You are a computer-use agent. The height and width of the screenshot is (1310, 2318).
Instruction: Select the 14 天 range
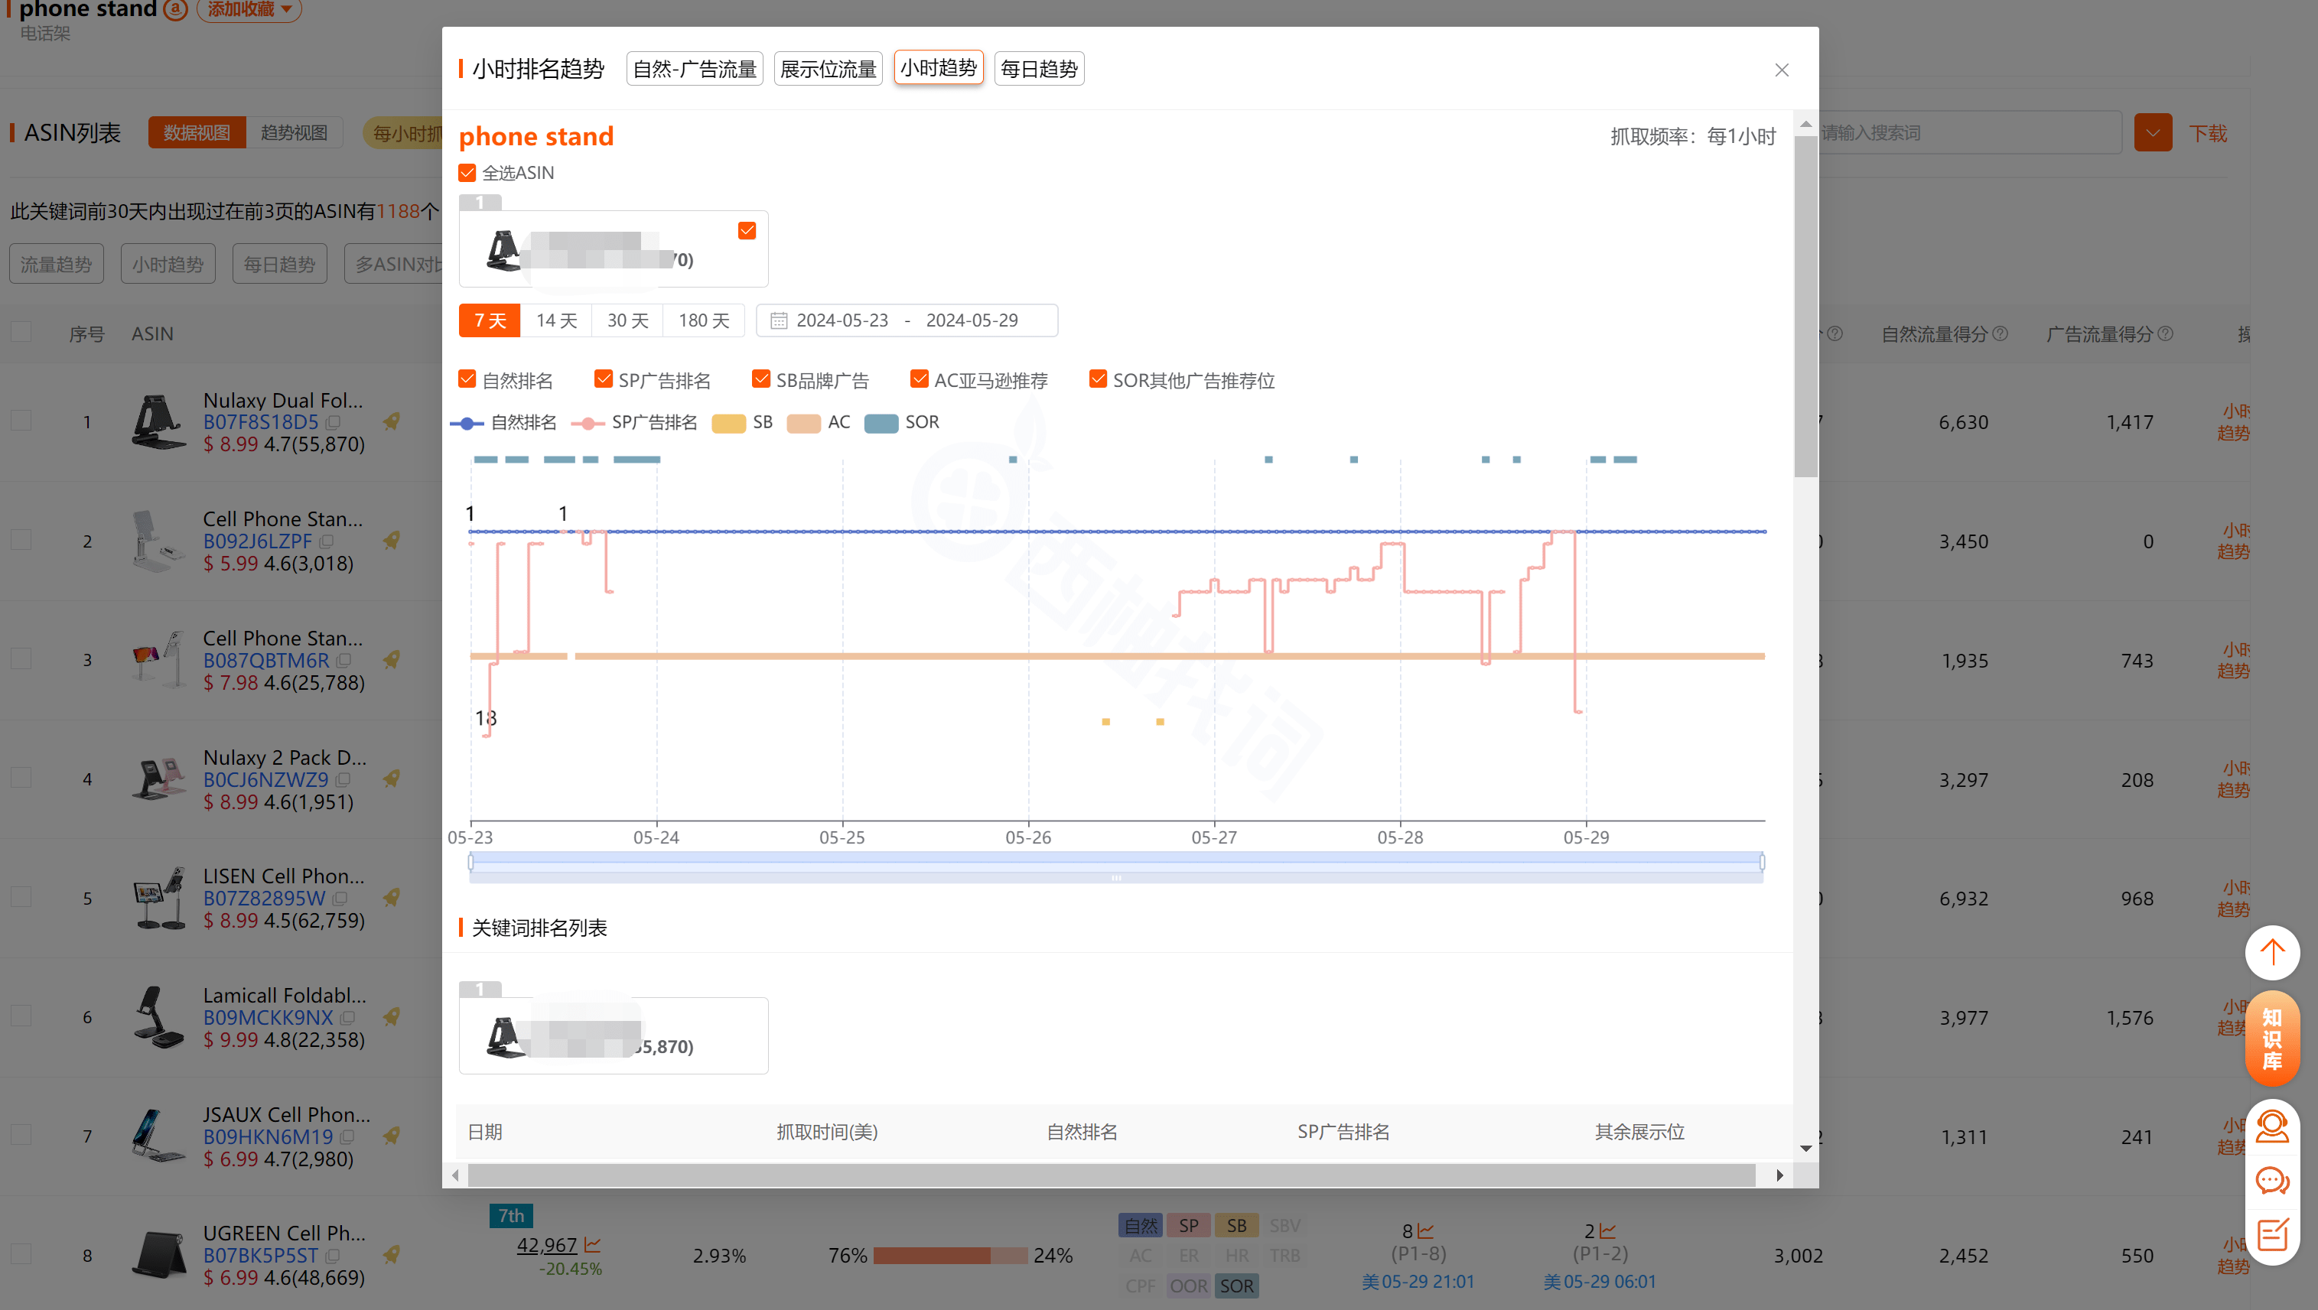(556, 320)
